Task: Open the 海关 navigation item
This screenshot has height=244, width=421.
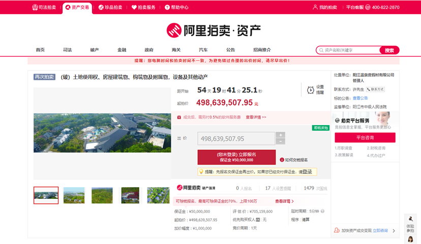Action: [x=176, y=50]
